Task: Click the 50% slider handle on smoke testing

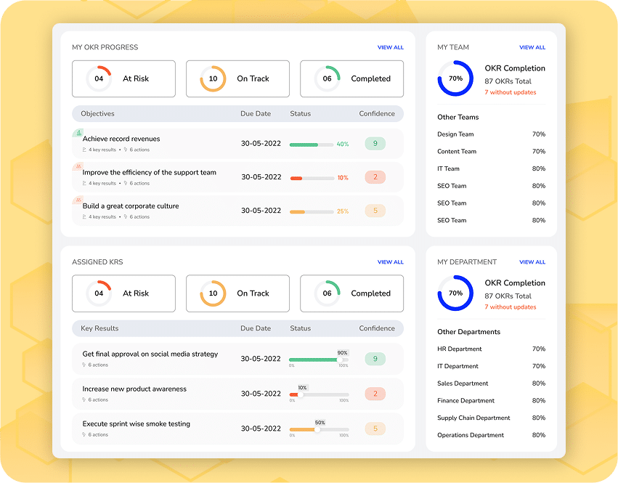Action: point(317,429)
